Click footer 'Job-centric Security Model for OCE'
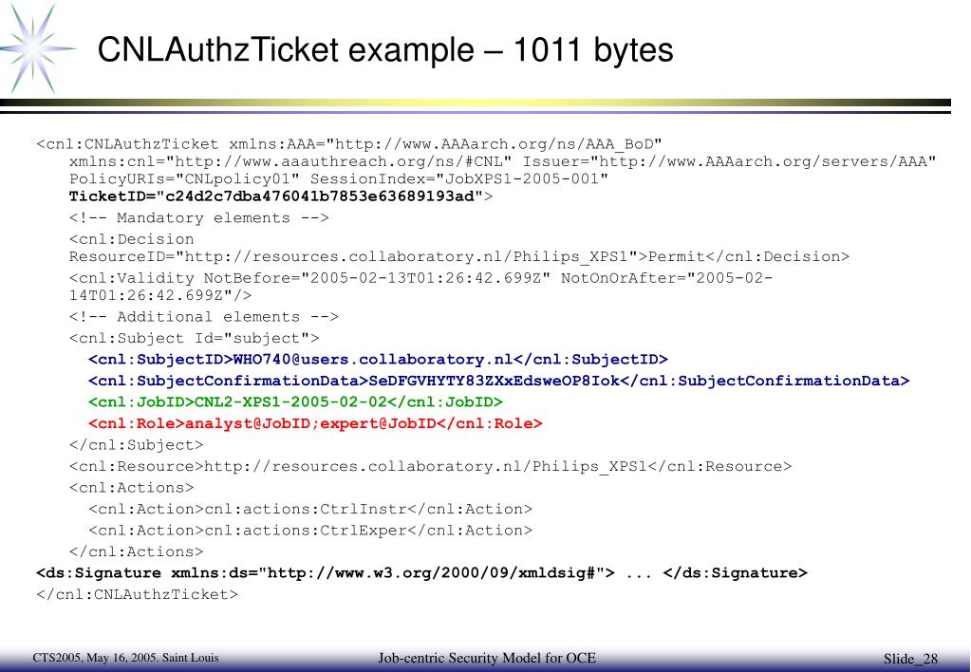The height and width of the screenshot is (672, 971). pyautogui.click(x=487, y=658)
